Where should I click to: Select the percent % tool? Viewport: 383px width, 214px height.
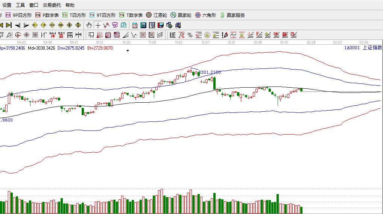[190, 35]
